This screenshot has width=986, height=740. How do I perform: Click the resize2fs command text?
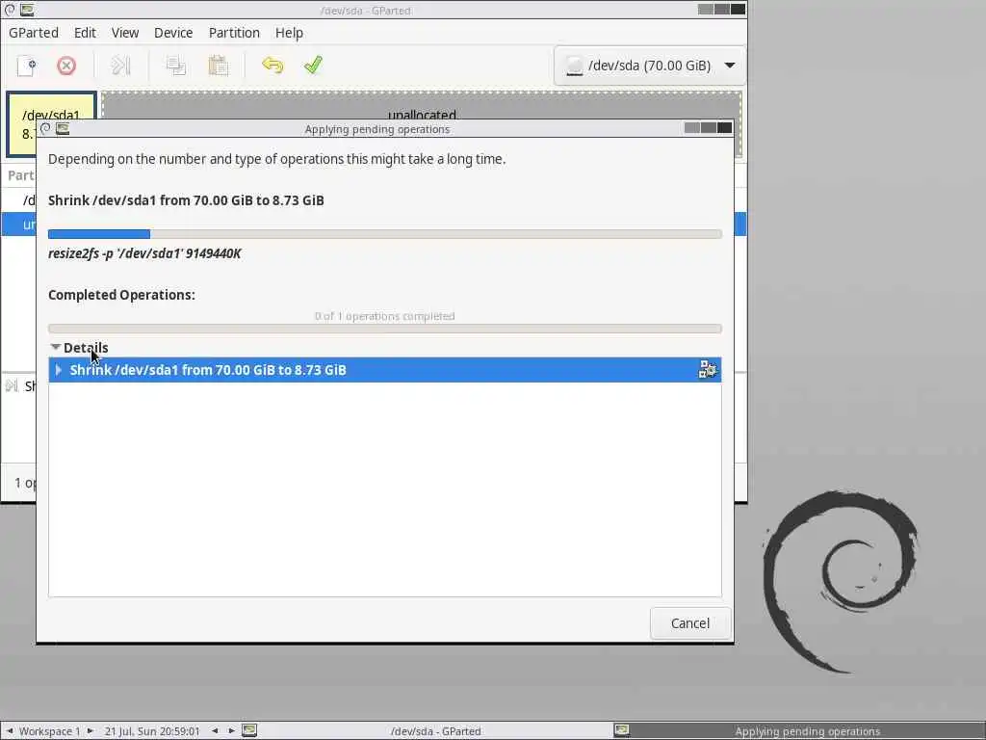tap(144, 253)
